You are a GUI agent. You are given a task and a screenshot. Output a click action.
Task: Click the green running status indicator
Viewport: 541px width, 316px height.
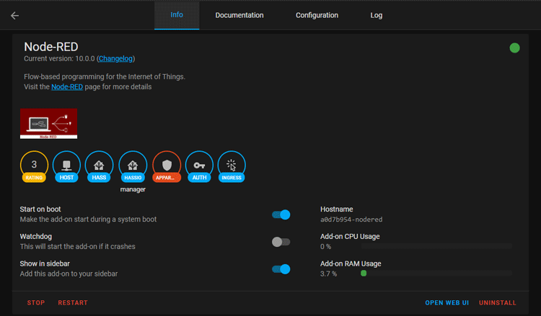514,48
